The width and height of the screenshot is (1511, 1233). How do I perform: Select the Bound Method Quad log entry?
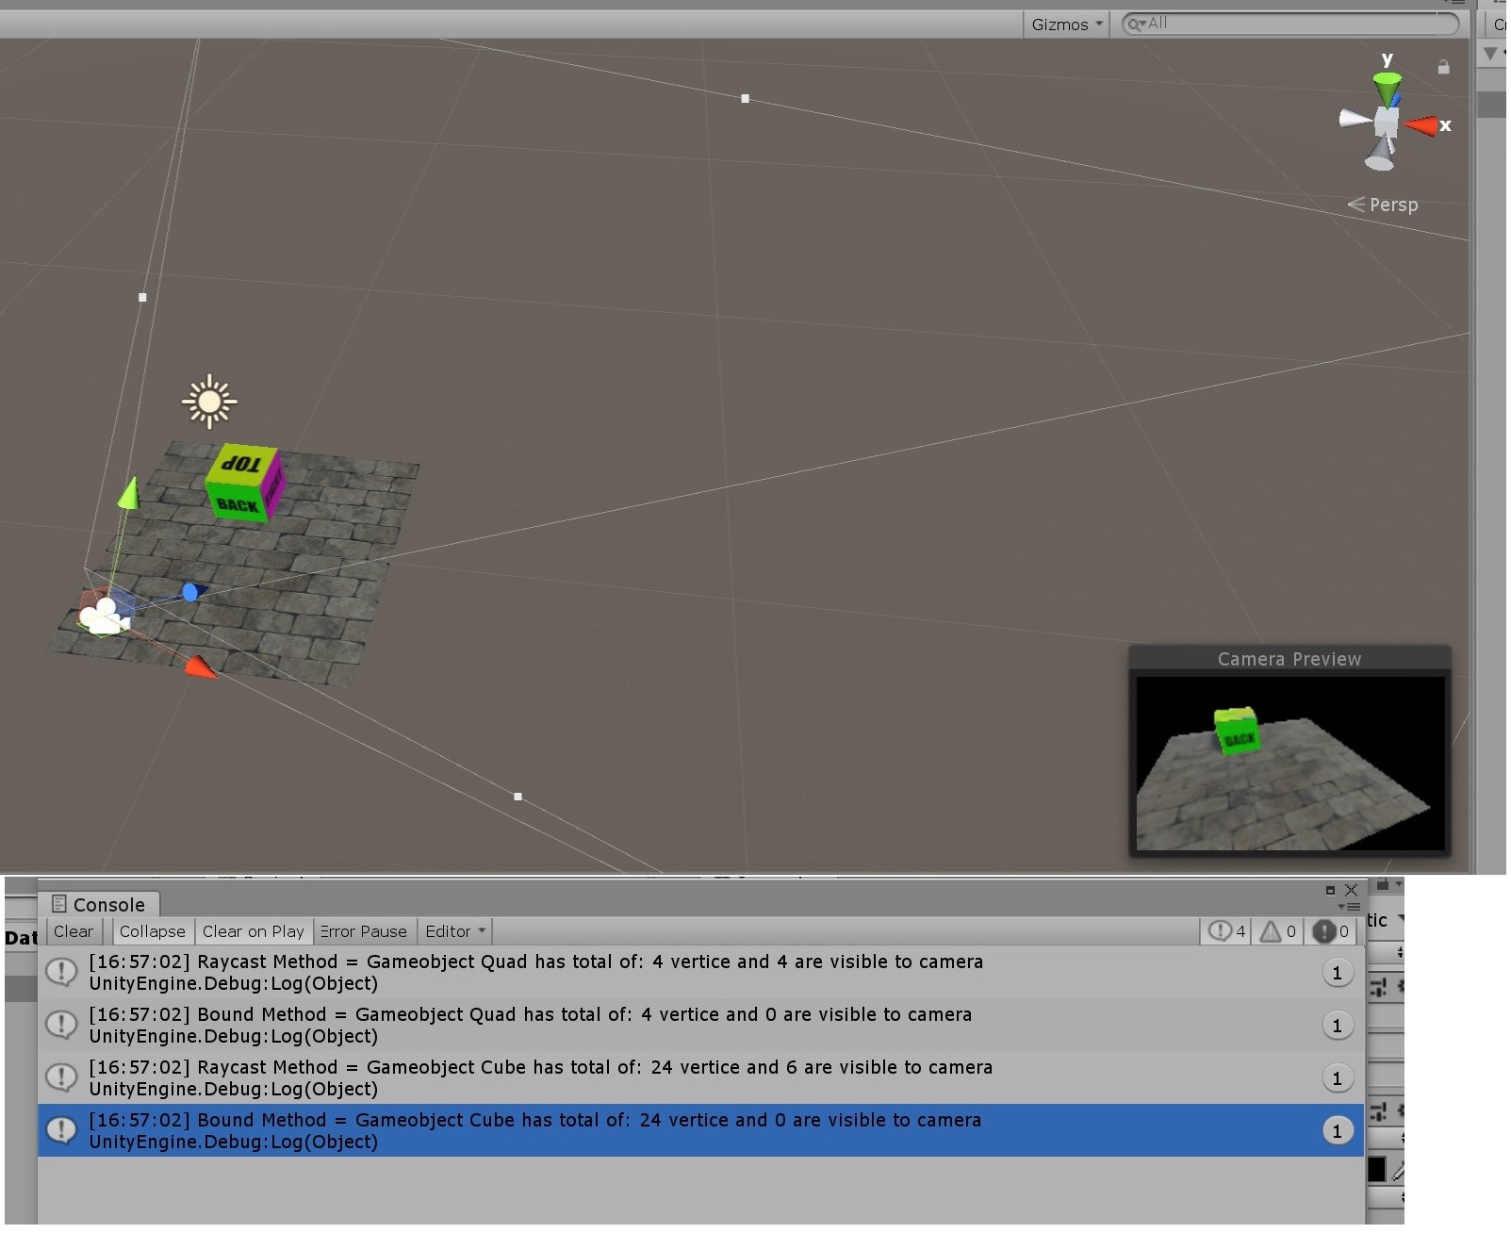click(700, 1025)
